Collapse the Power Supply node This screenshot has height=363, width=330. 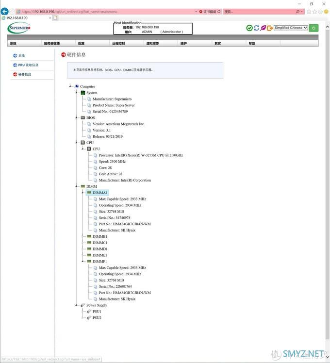pyautogui.click(x=76, y=305)
